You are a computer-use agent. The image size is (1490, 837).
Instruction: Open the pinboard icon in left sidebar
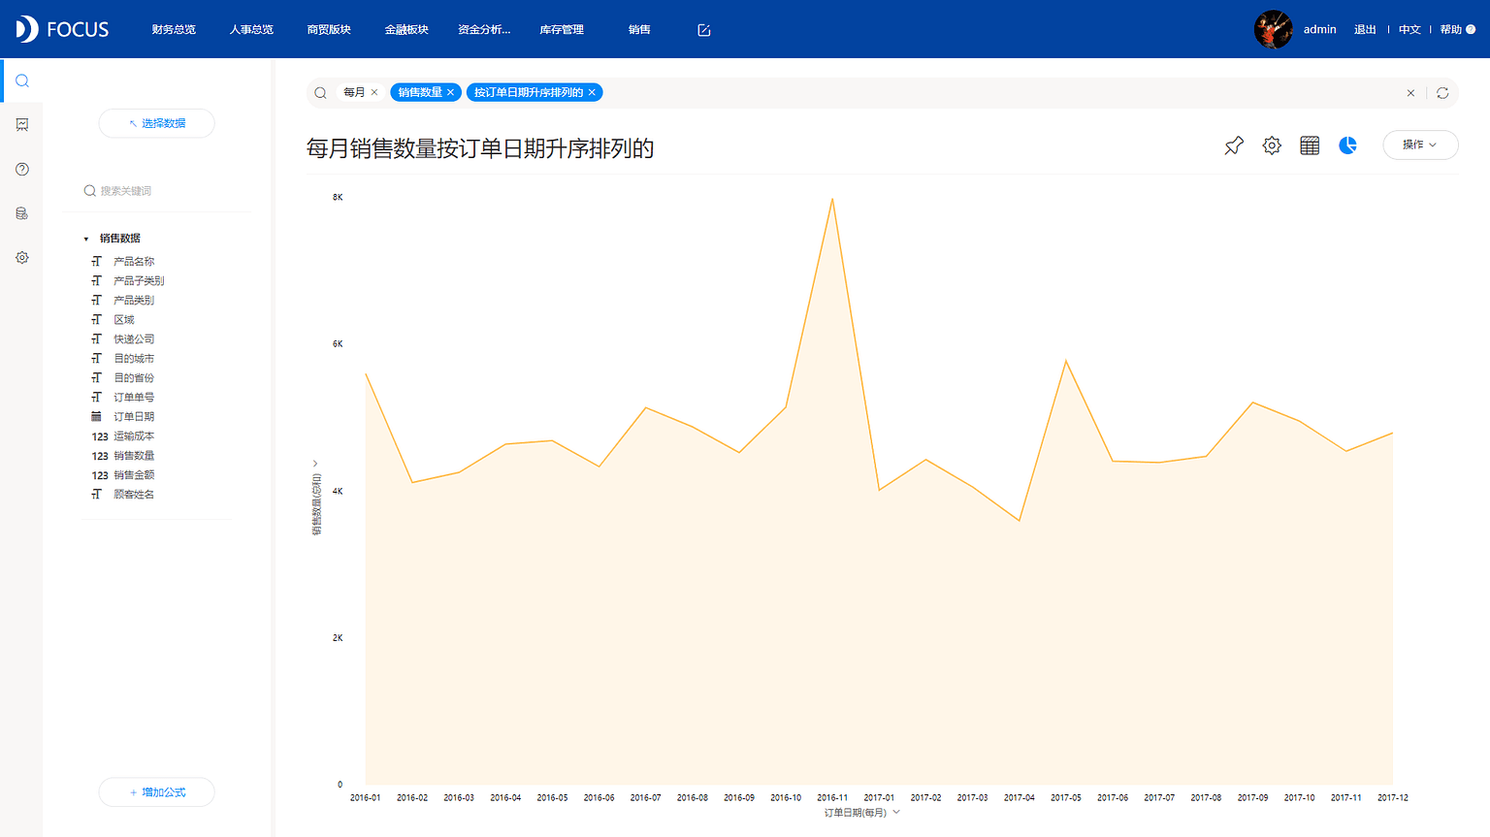tap(22, 125)
